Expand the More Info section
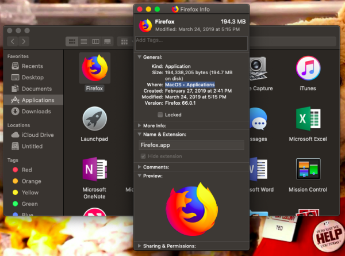345x256 pixels. 139,125
